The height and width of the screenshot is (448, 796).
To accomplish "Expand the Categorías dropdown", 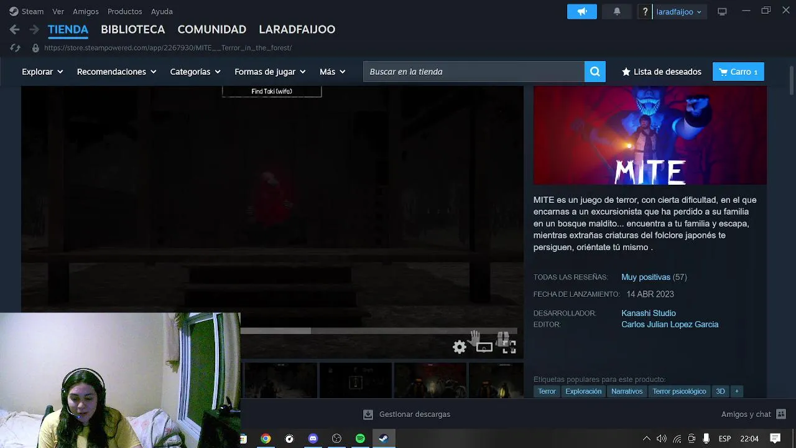I will click(x=195, y=72).
